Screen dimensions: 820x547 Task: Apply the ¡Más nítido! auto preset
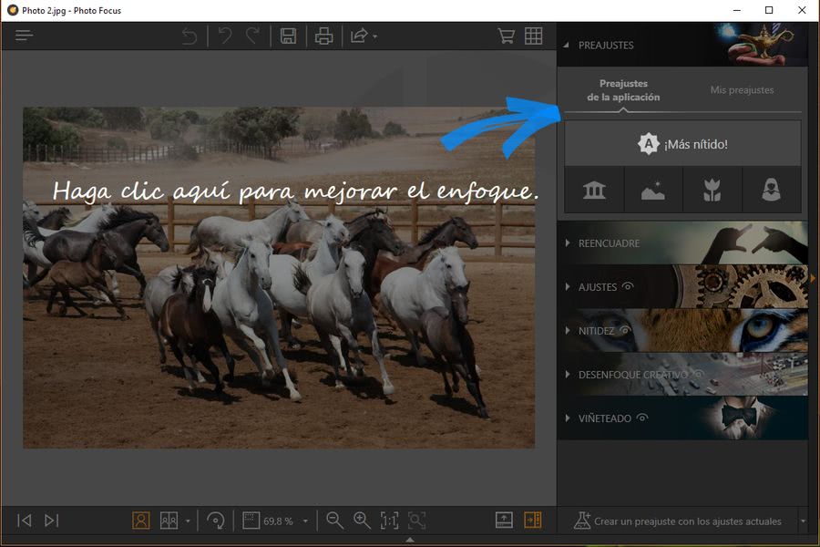coord(682,144)
